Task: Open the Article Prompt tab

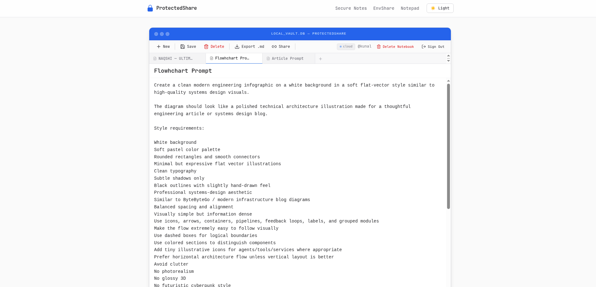Action: (x=288, y=59)
